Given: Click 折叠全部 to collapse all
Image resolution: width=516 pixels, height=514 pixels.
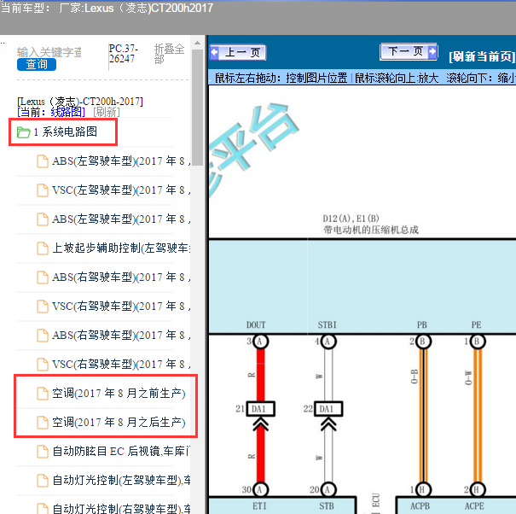Looking at the screenshot, I should click(x=169, y=54).
